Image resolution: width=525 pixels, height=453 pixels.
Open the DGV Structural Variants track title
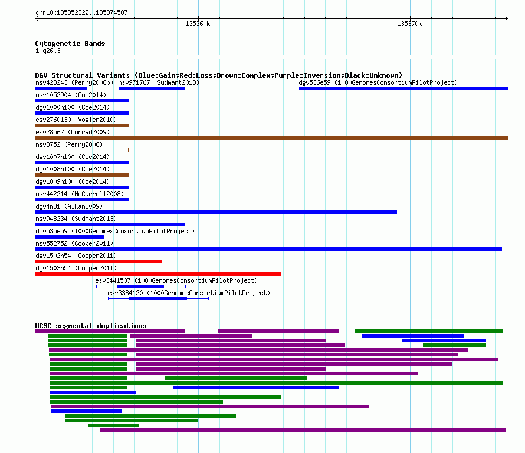click(219, 75)
